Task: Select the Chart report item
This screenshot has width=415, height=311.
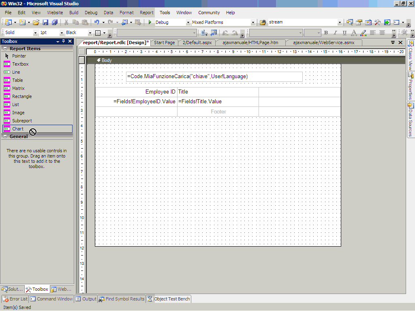Action: coord(37,129)
